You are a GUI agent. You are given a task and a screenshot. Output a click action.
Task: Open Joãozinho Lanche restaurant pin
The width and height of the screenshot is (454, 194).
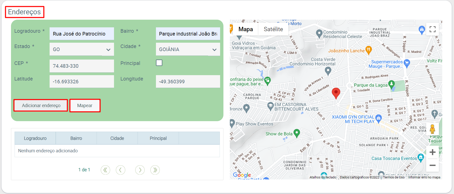(368, 50)
